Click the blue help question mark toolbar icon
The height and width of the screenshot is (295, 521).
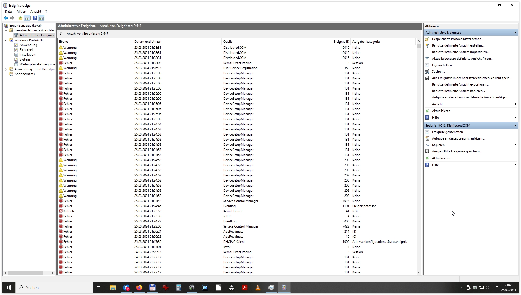click(x=35, y=18)
